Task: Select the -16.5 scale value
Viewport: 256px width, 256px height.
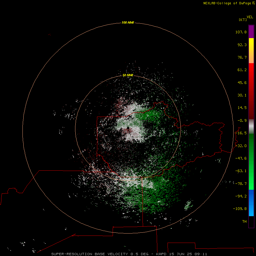Action: point(241,133)
